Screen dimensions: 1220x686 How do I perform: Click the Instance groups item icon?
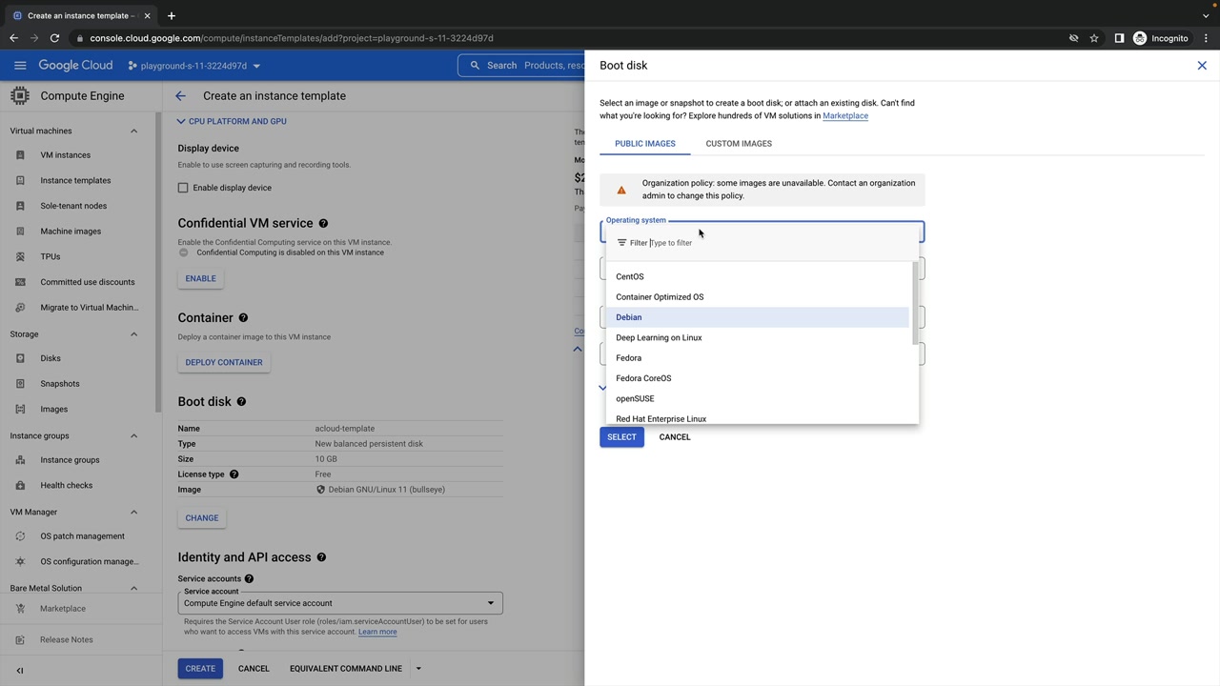pyautogui.click(x=20, y=460)
